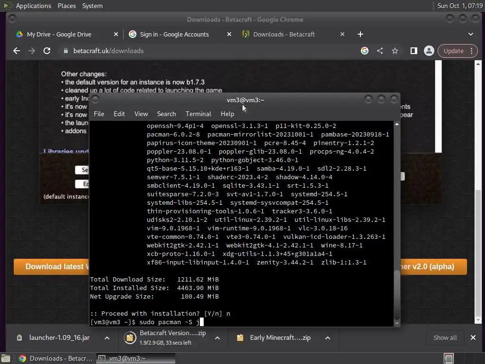This screenshot has height=364, width=485.
Task: Open Chrome side panel icon
Action: coord(413,51)
